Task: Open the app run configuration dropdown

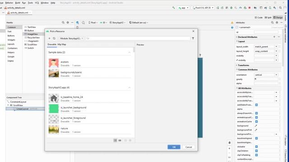Action: click(183, 8)
